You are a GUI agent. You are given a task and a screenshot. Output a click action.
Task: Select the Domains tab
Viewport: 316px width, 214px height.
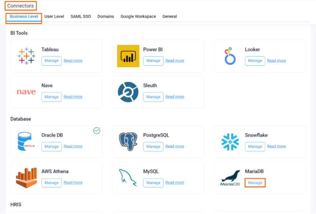(106, 17)
